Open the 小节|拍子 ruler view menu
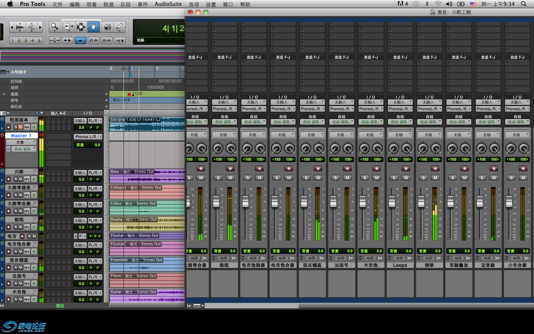The height and width of the screenshot is (334, 534). pos(5,72)
